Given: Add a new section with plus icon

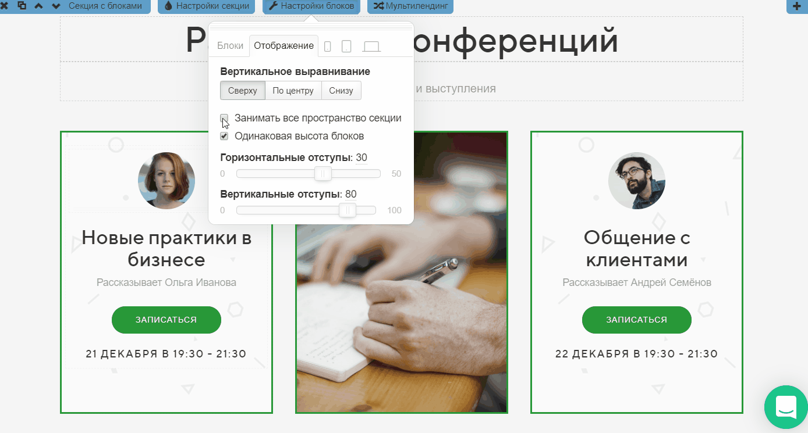Looking at the screenshot, I should click(x=797, y=6).
